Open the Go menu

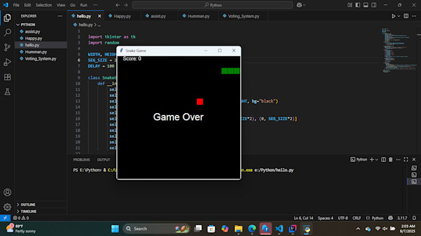72,5
